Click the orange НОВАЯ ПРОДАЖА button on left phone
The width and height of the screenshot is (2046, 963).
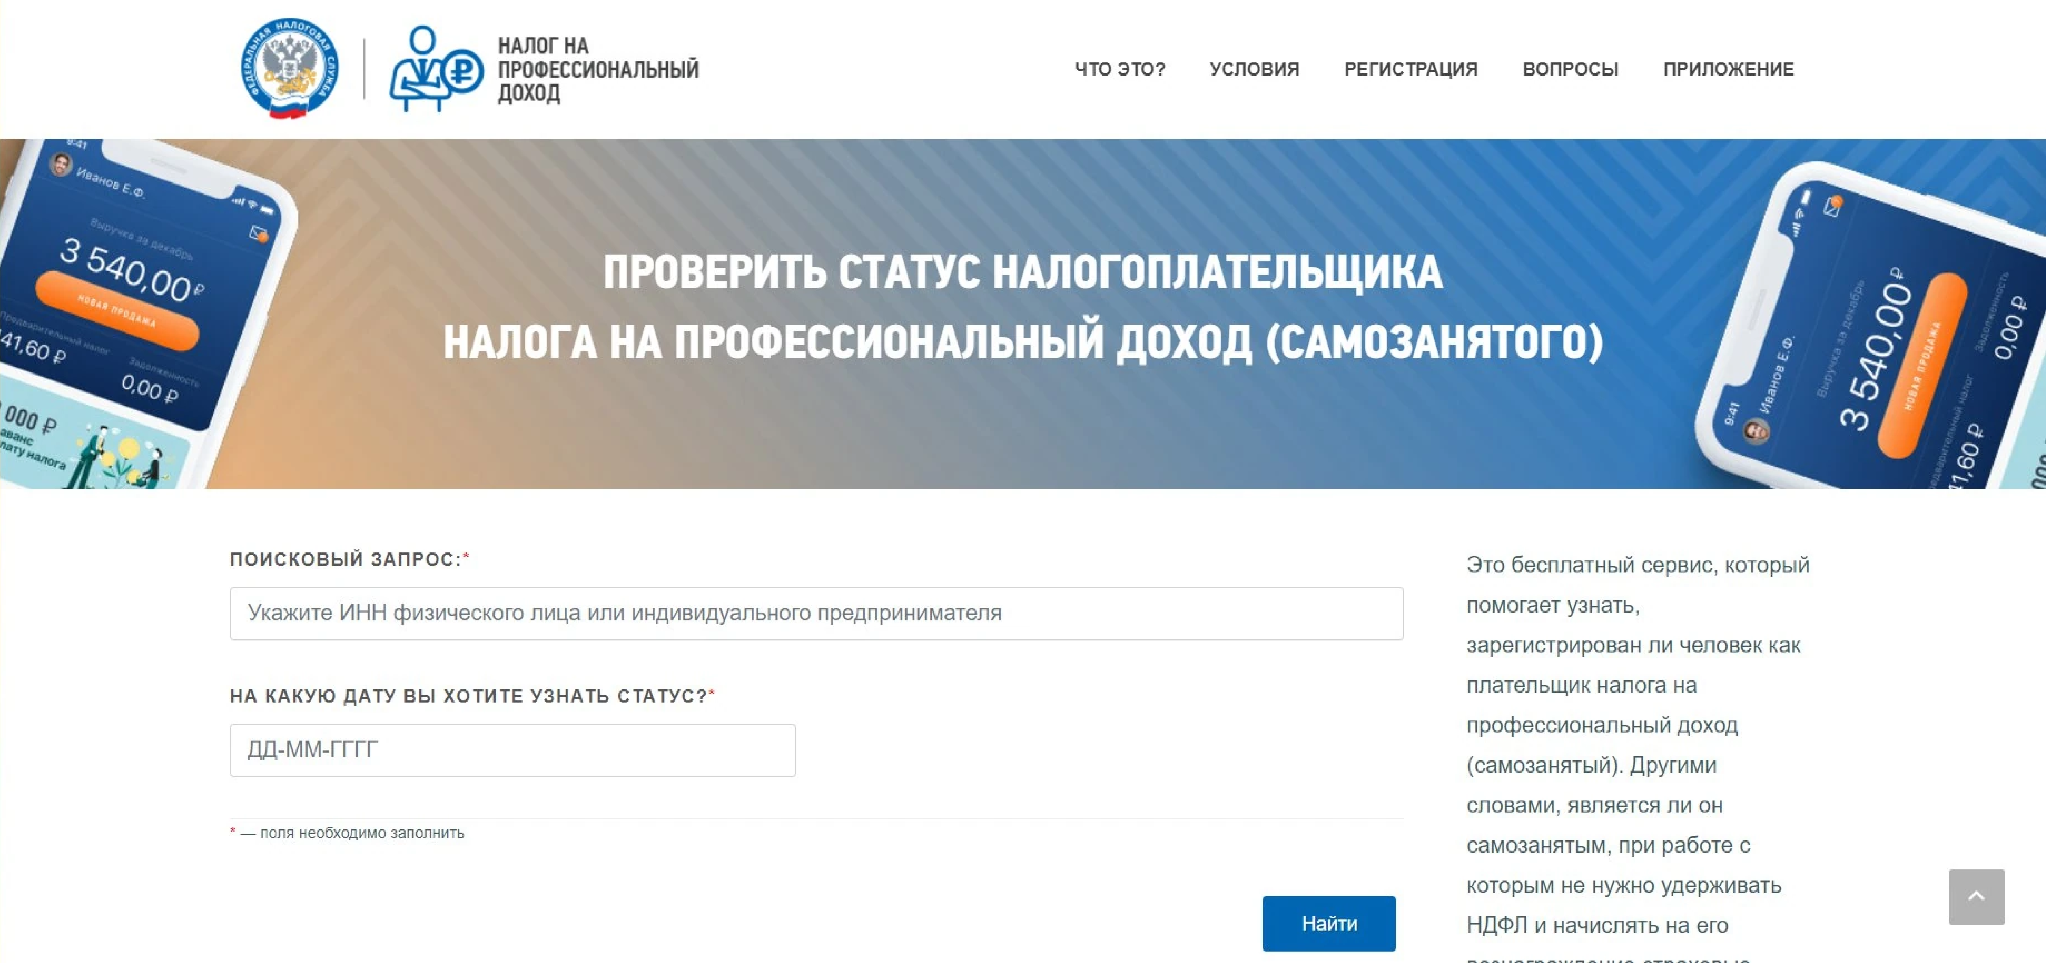pyautogui.click(x=117, y=311)
